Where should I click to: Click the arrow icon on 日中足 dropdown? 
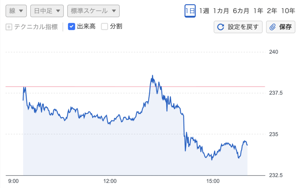(x=58, y=11)
